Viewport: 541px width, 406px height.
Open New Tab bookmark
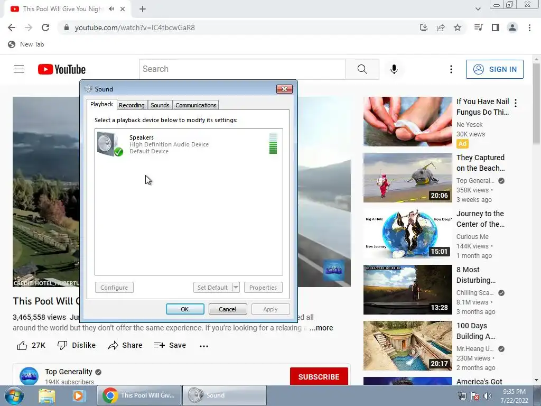26,44
